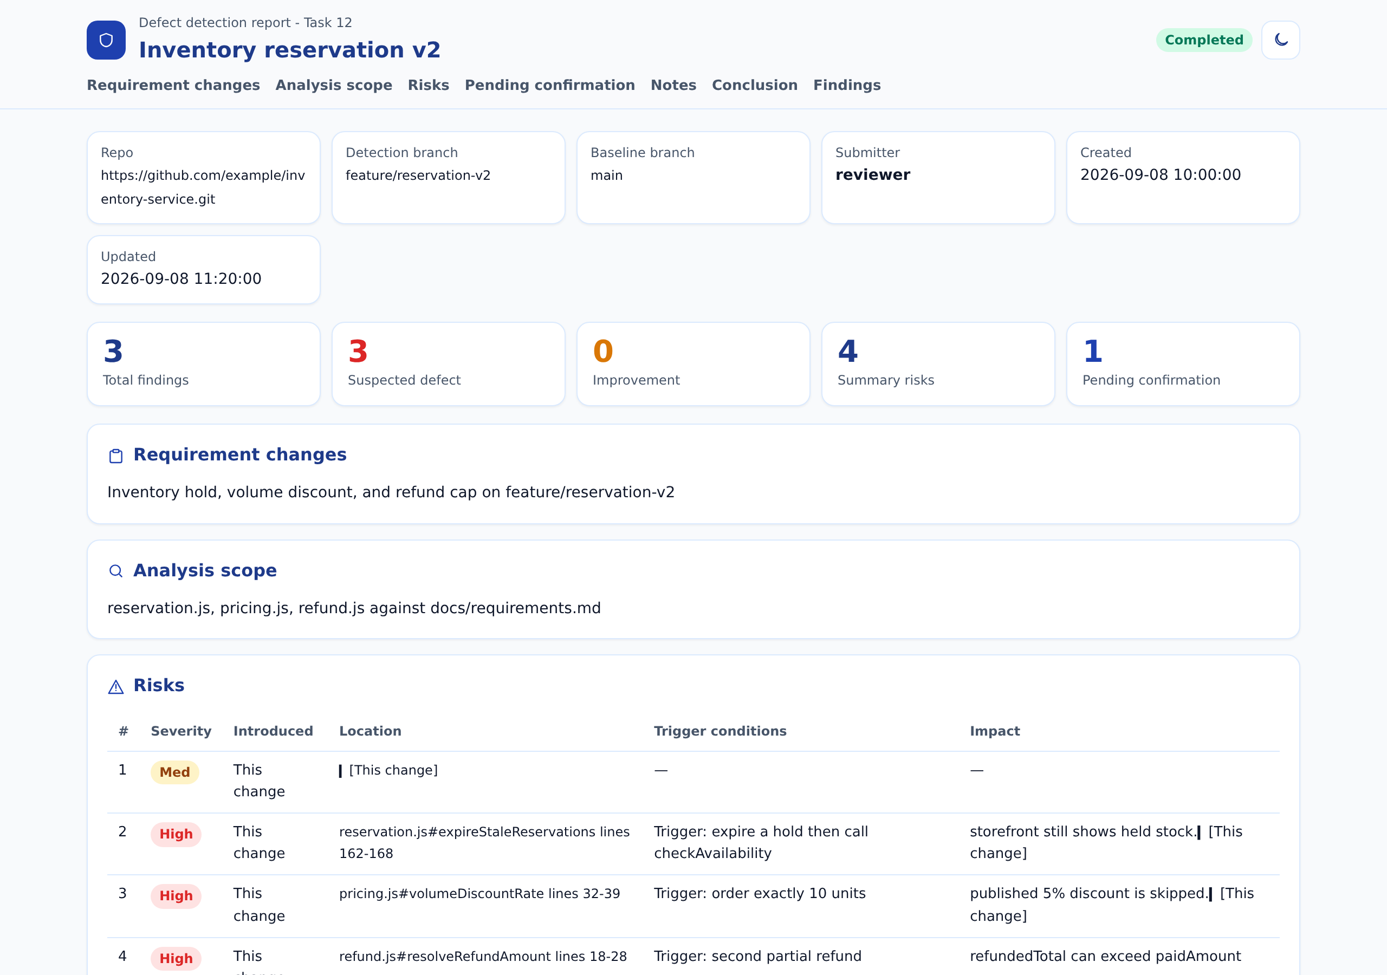
Task: Click baseline branch value main
Action: (x=606, y=175)
